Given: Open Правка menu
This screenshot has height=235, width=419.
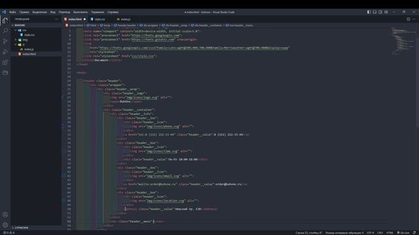Looking at the screenshot, I should pyautogui.click(x=24, y=12).
